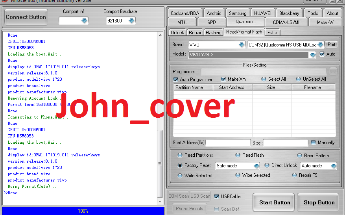The width and height of the screenshot is (345, 215).
Task: Click the Port button
Action: click(x=332, y=45)
